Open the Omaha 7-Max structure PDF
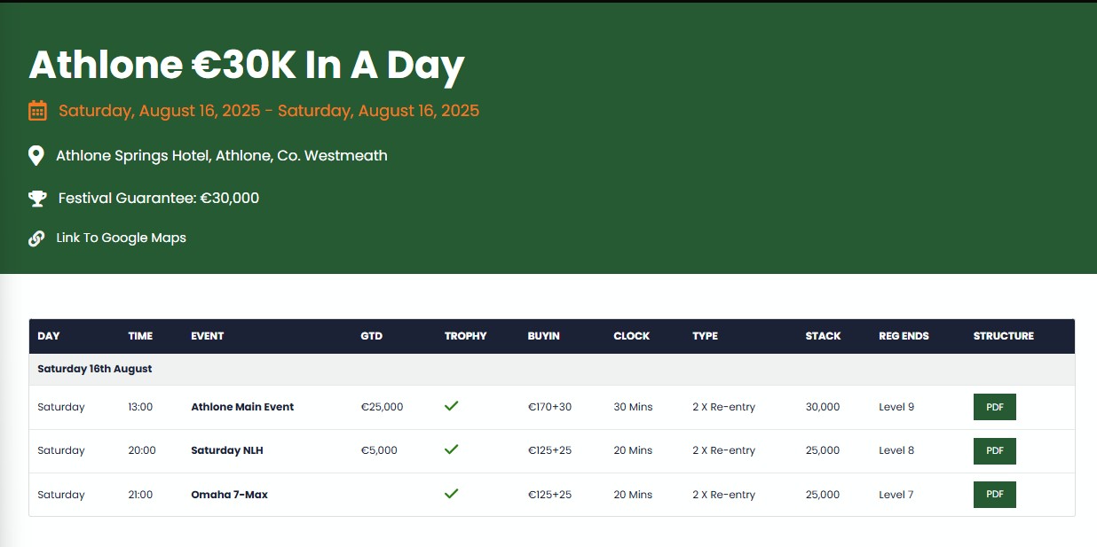1097x547 pixels. (995, 495)
